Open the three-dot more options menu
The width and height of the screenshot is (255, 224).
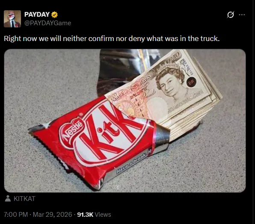click(x=242, y=15)
